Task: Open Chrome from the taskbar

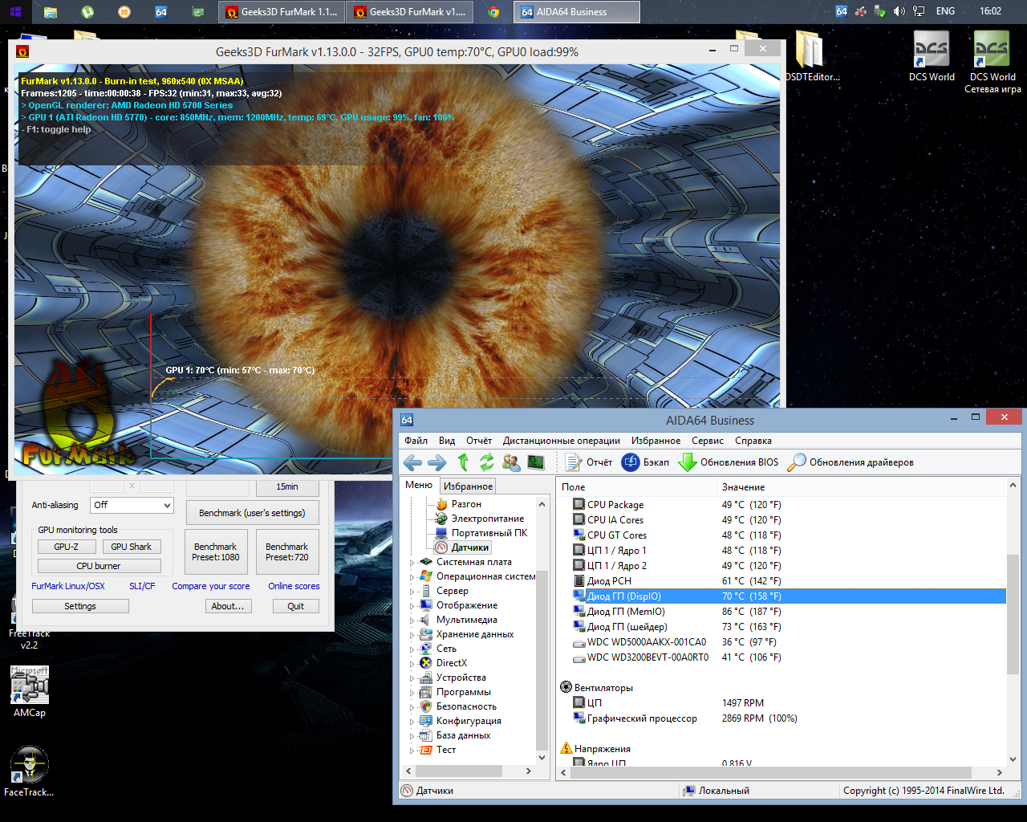Action: click(x=493, y=12)
